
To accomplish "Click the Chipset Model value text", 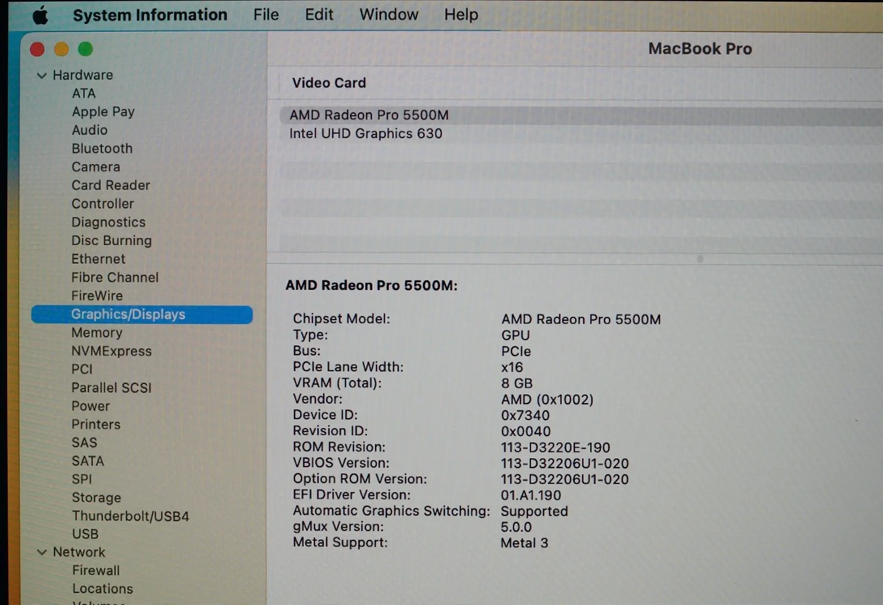I will click(581, 319).
